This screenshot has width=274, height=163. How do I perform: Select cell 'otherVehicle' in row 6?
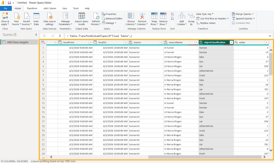[216, 71]
